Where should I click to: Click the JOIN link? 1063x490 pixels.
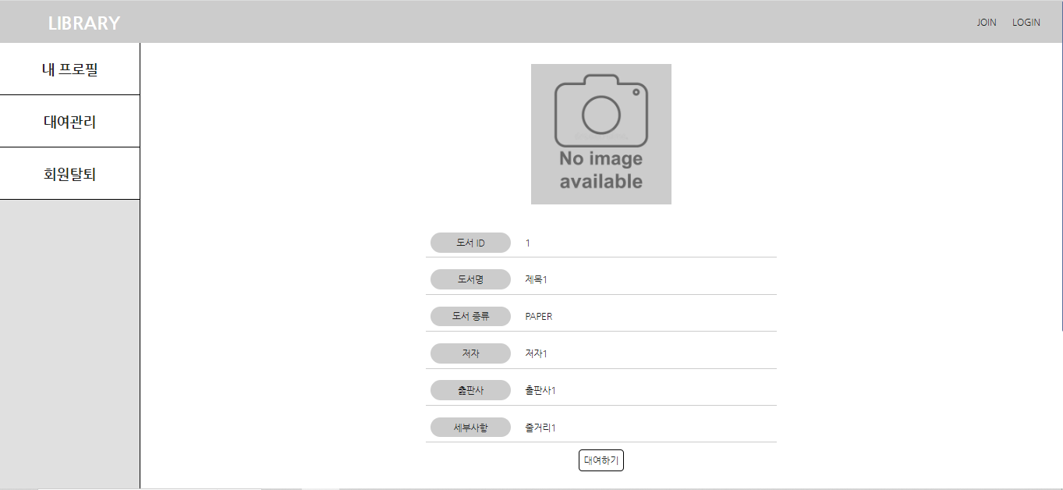pyautogui.click(x=986, y=22)
